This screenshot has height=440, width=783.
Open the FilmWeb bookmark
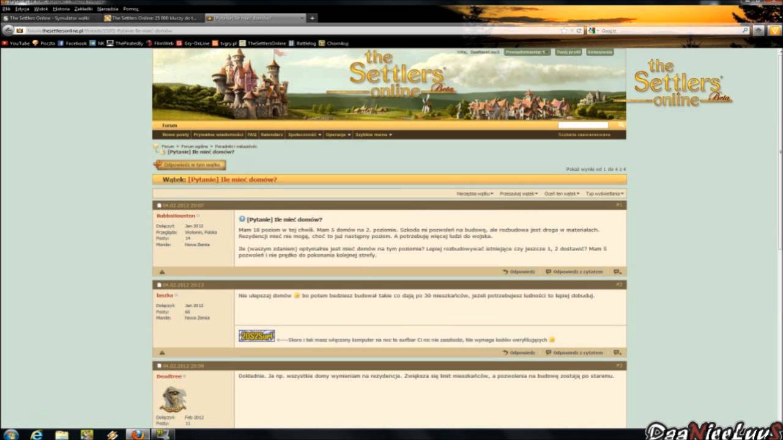[160, 43]
